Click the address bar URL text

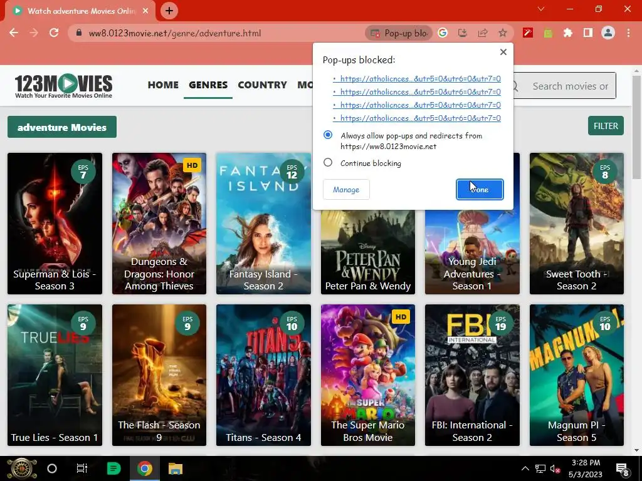pos(175,33)
